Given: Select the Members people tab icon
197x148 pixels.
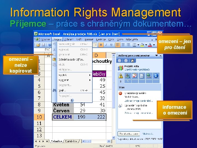Looking at the screenshot, I should pos(128,76).
